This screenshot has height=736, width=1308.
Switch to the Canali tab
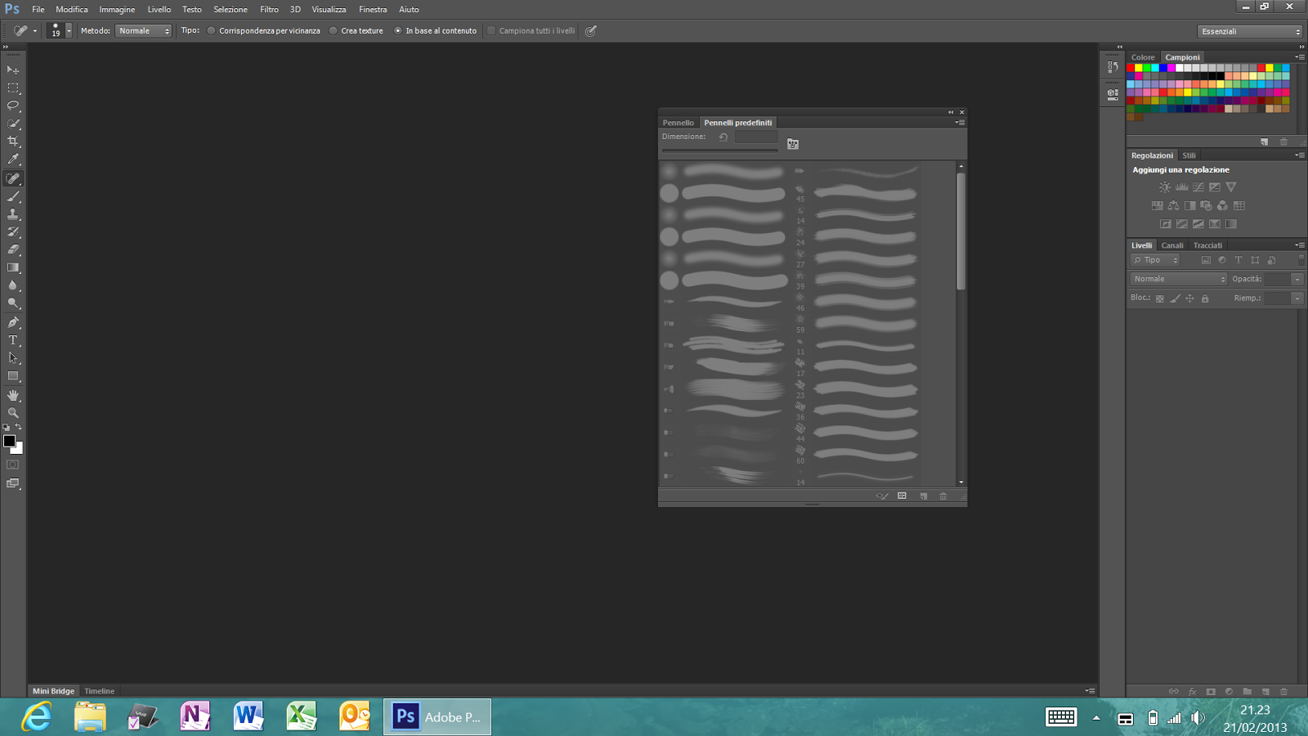coord(1172,245)
